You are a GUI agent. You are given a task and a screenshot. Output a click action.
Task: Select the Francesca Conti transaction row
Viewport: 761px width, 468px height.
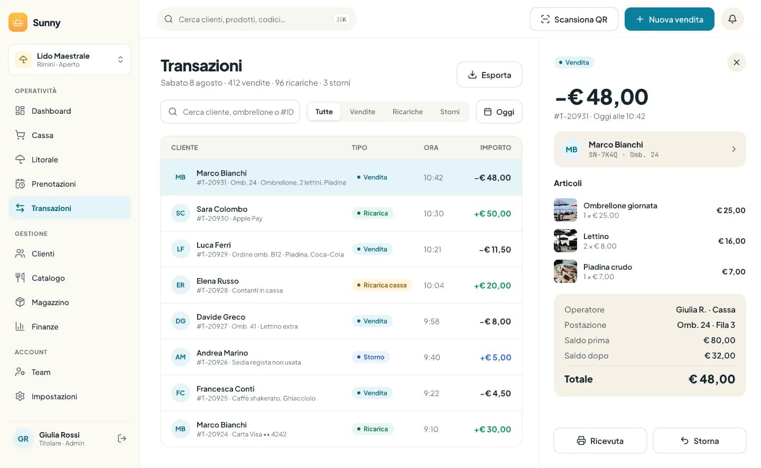[x=341, y=393]
